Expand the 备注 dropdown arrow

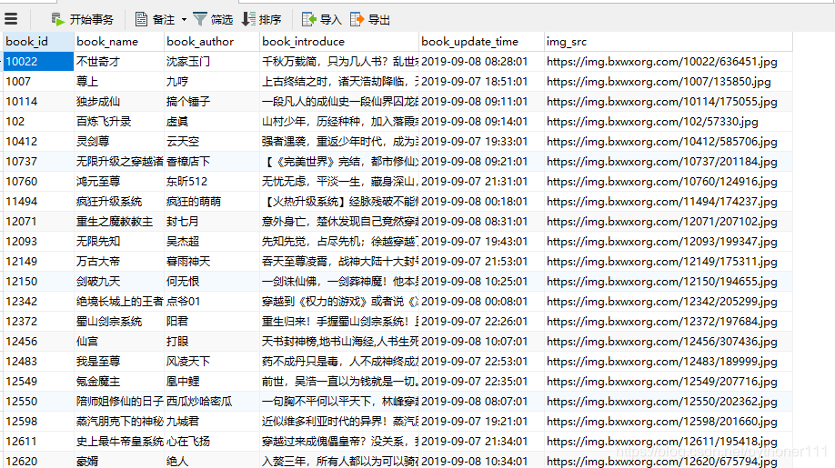pos(184,20)
